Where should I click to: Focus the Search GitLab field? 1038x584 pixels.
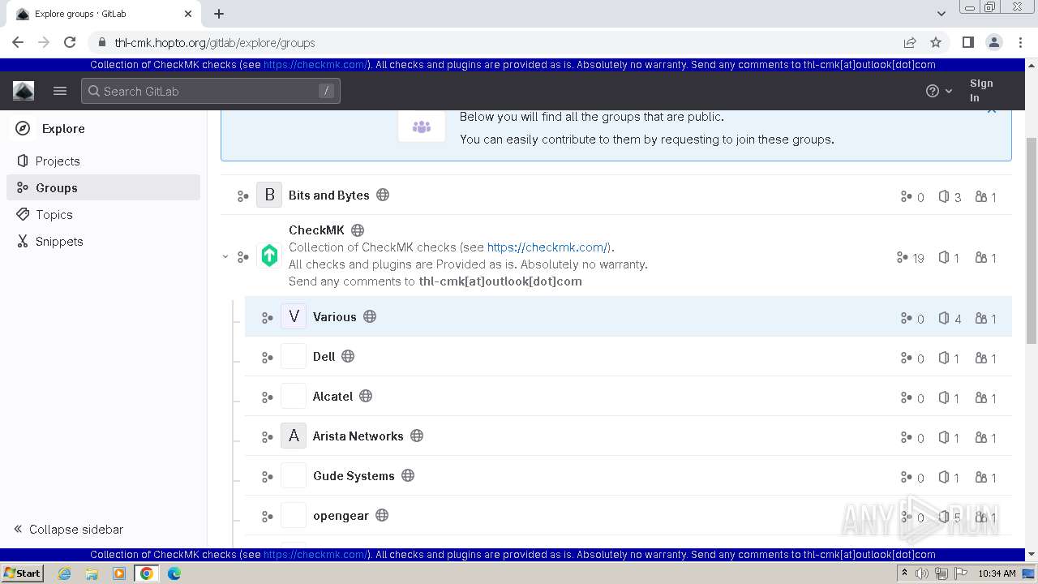point(211,91)
